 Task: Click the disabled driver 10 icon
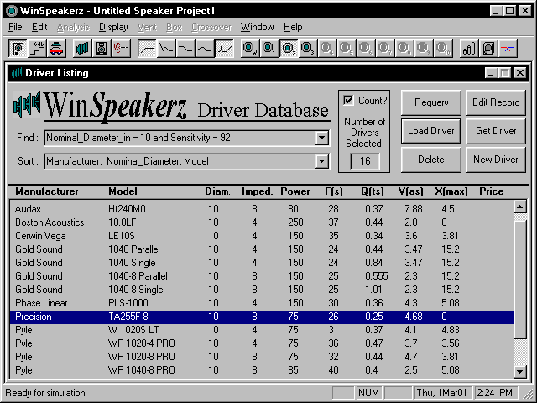(x=443, y=49)
